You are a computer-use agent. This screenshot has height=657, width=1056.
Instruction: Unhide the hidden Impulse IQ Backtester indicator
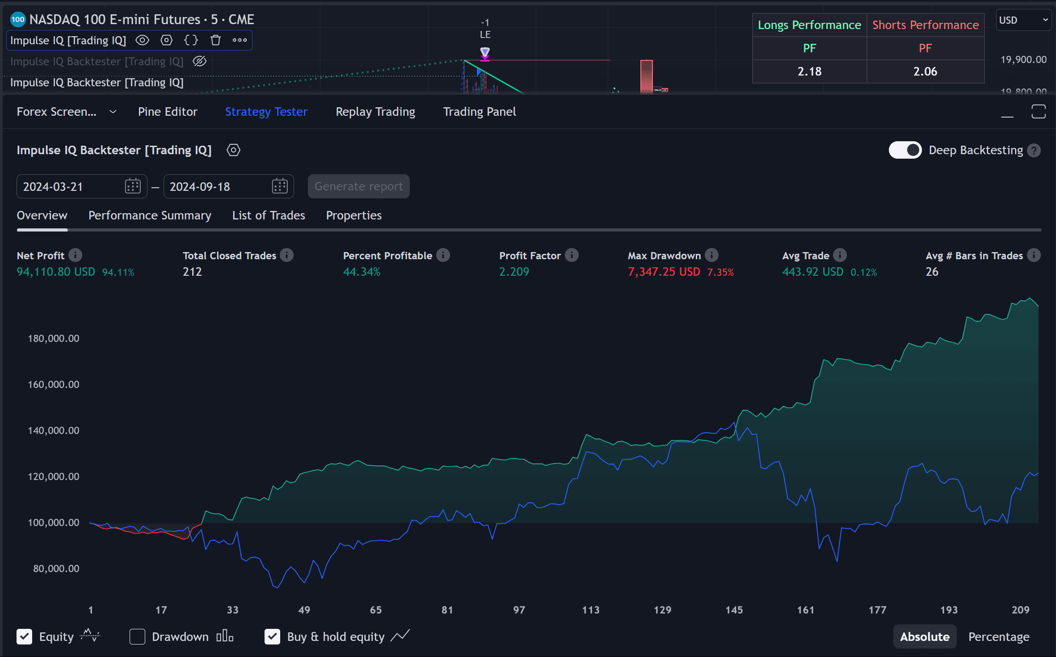click(x=199, y=61)
